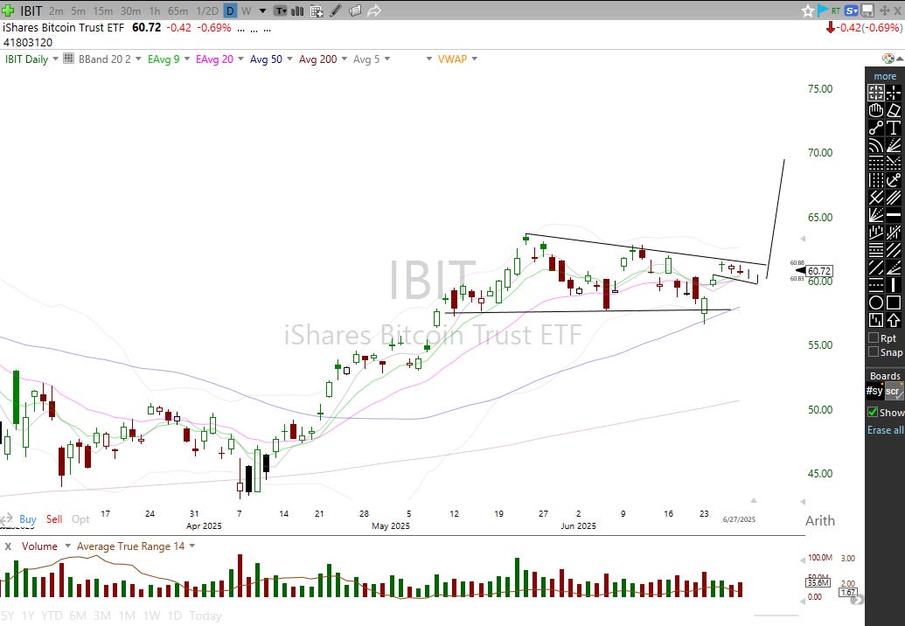Select the eraser drawing tool
Screen dimensions: 905x626
click(894, 109)
